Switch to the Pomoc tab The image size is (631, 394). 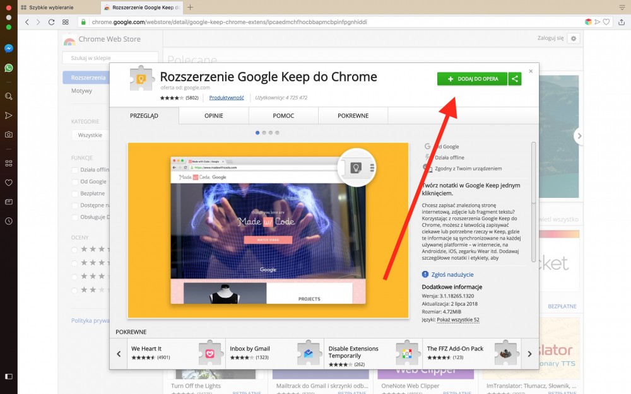click(283, 116)
